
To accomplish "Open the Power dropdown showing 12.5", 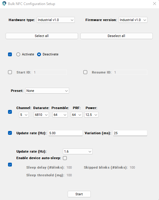I will click(x=91, y=115).
